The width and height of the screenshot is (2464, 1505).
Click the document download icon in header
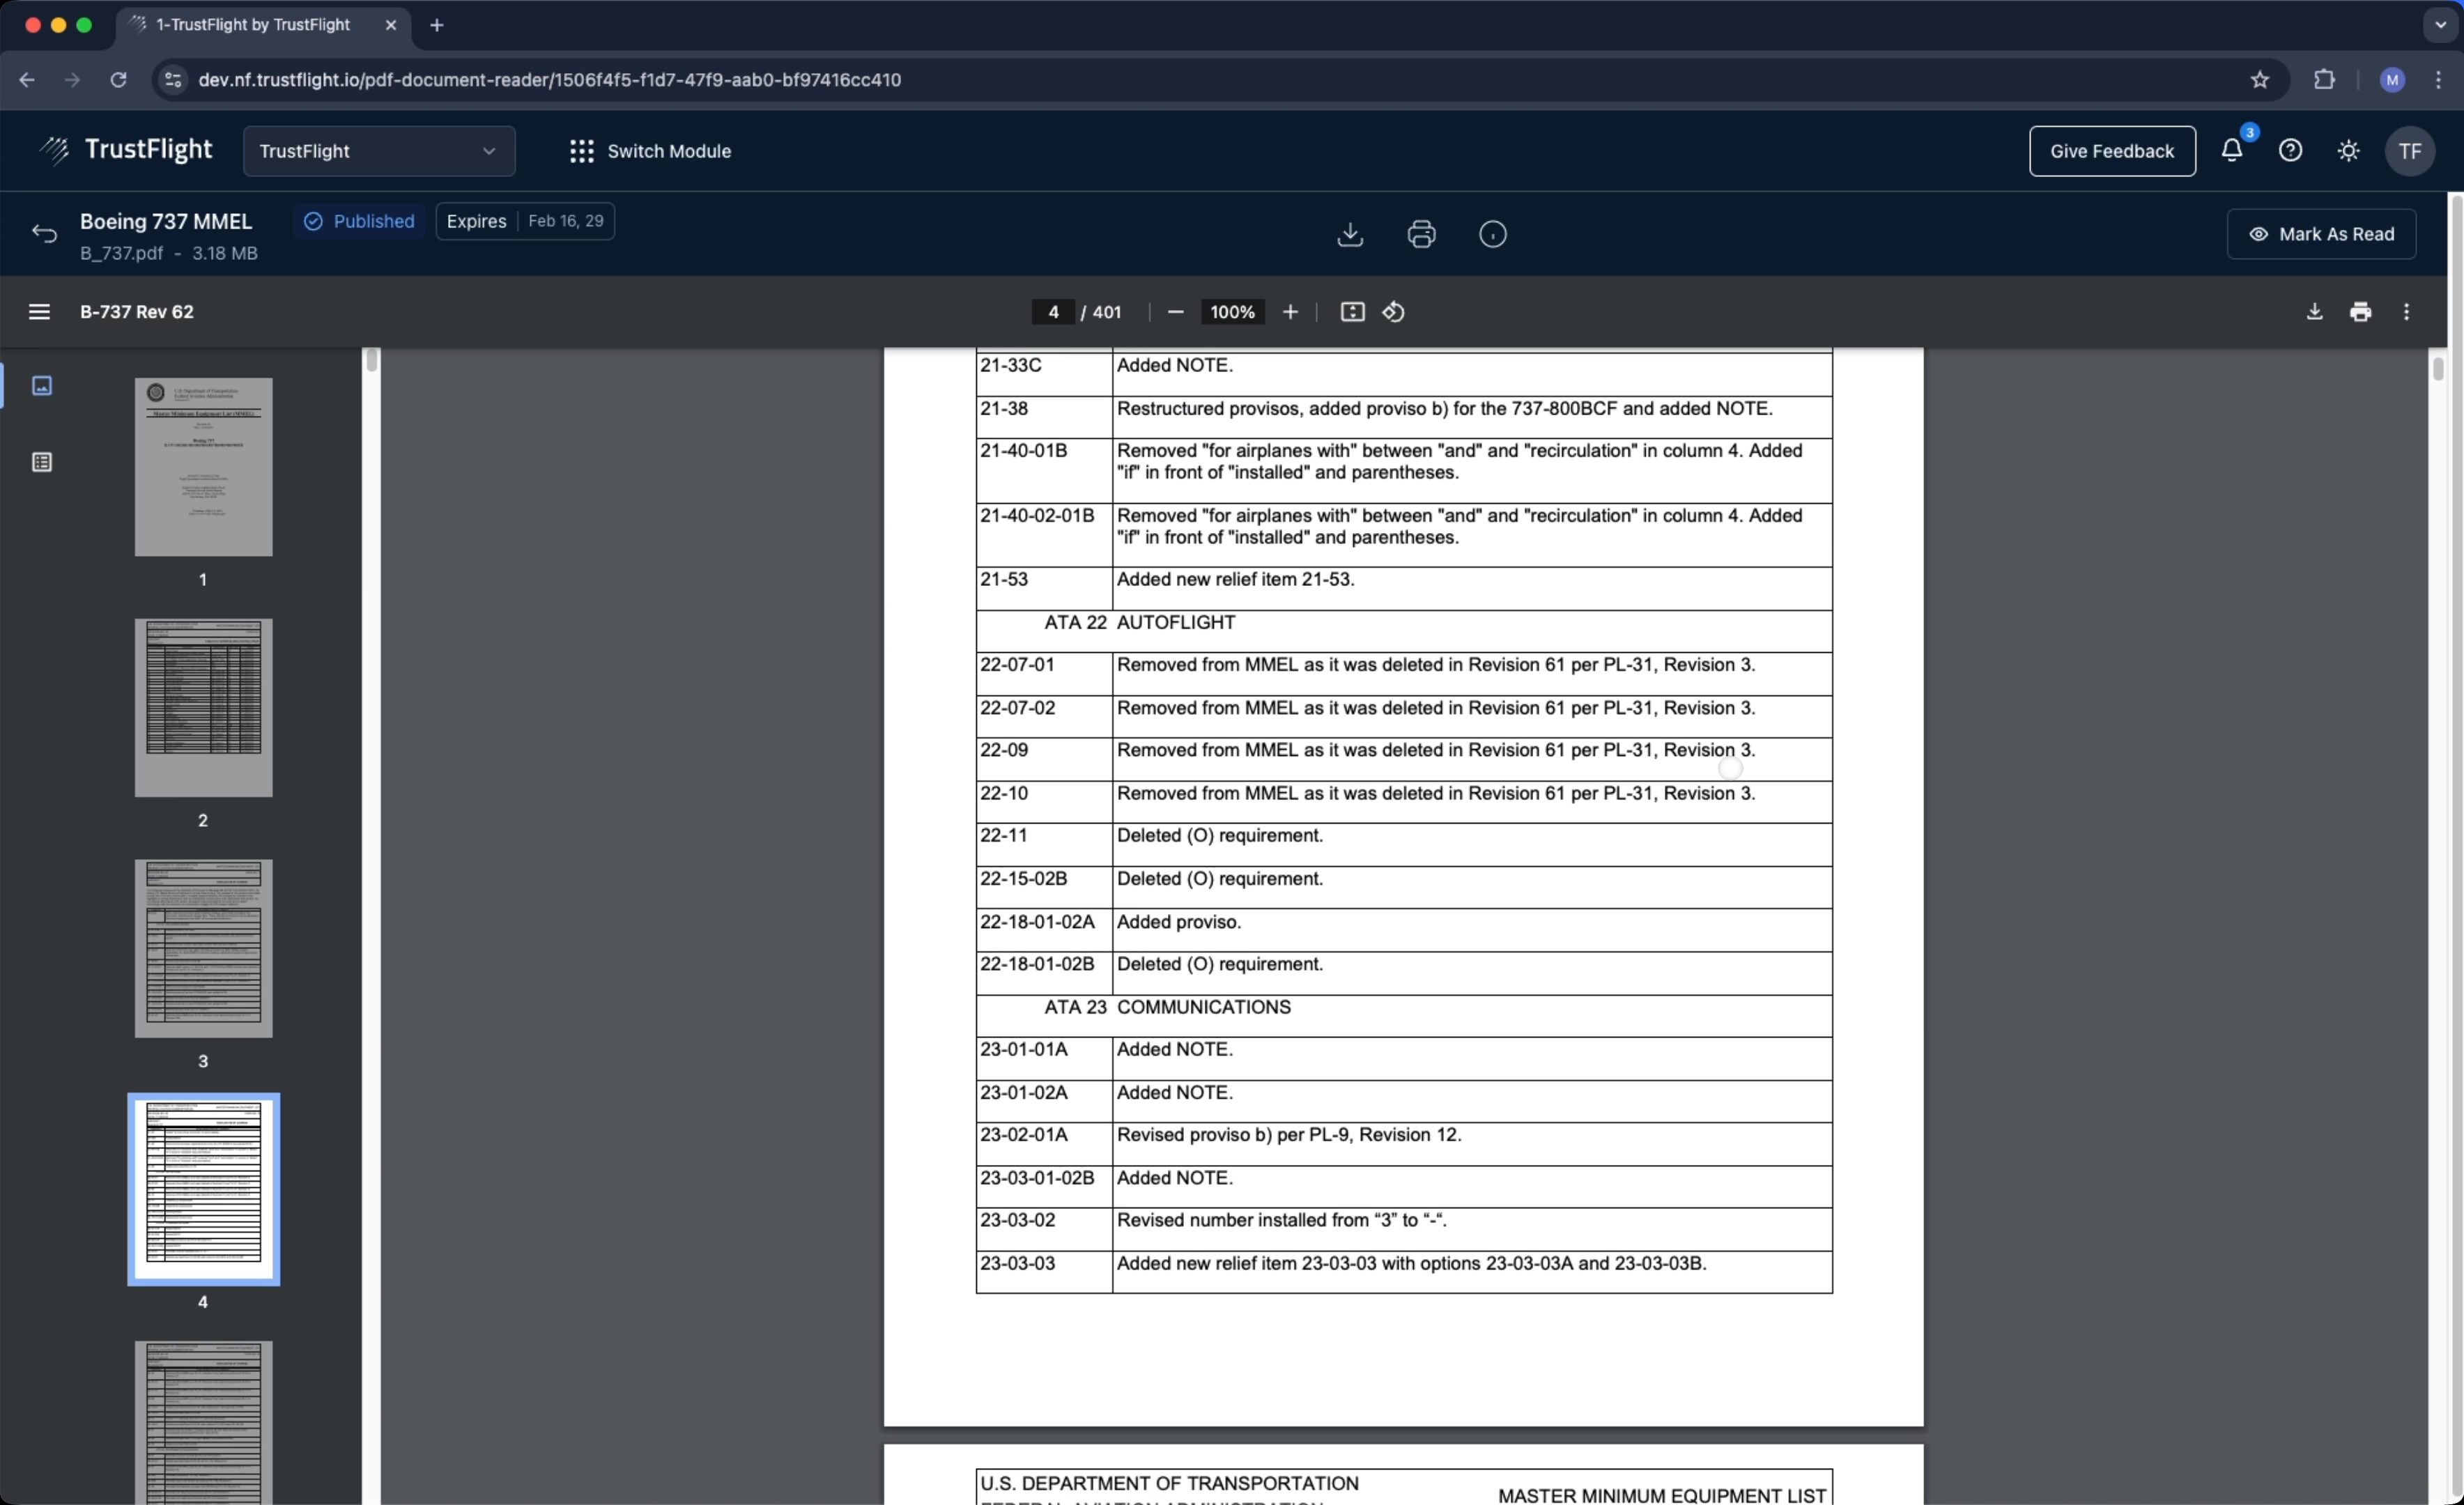(1350, 234)
